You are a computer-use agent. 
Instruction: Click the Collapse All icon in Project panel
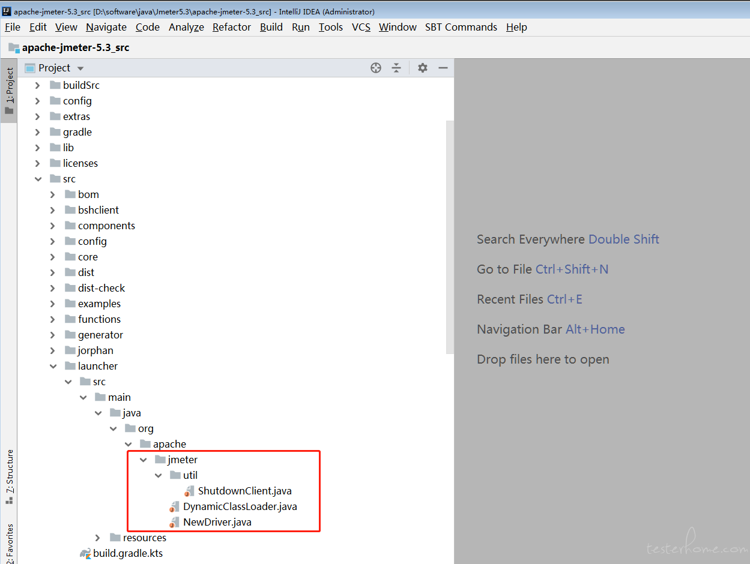(396, 68)
